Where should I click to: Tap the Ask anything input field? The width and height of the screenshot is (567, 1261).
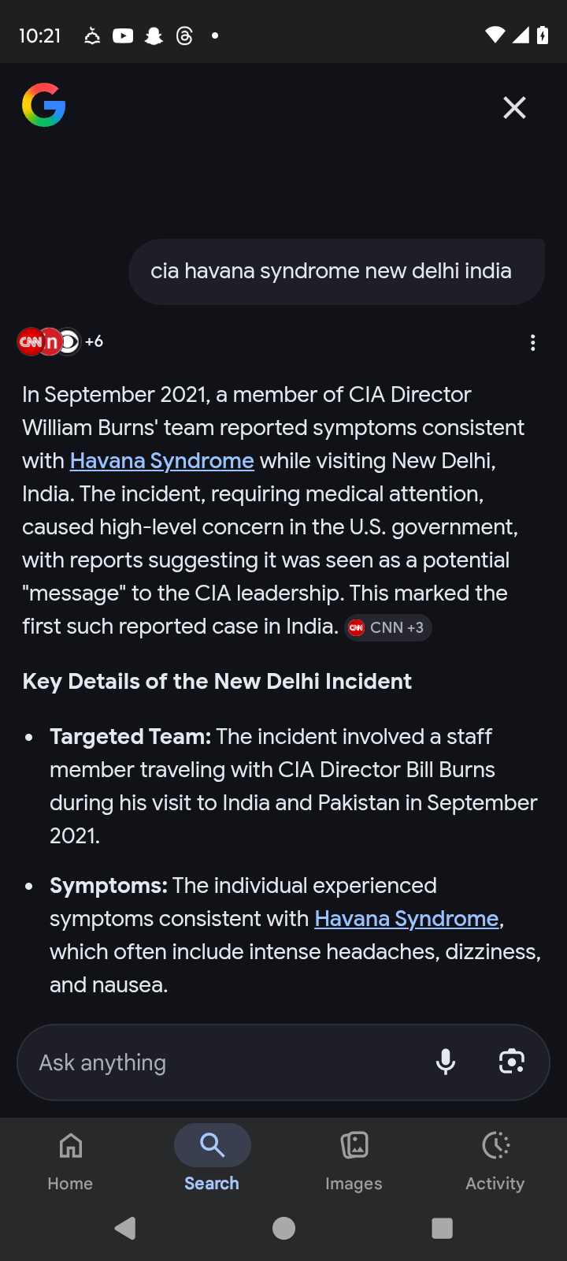[228, 1062]
